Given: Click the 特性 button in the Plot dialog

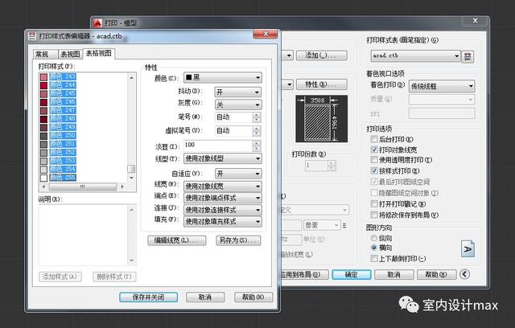Looking at the screenshot, I should 322,84.
